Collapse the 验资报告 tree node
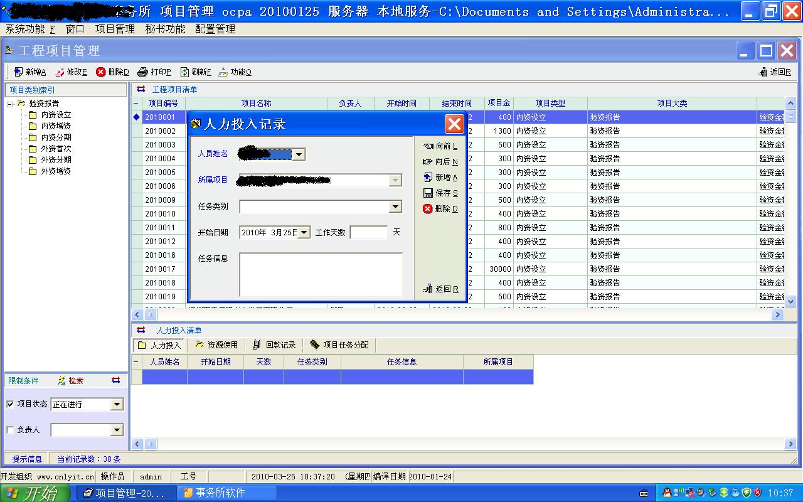Viewport: 803px width, 502px height. click(x=10, y=104)
